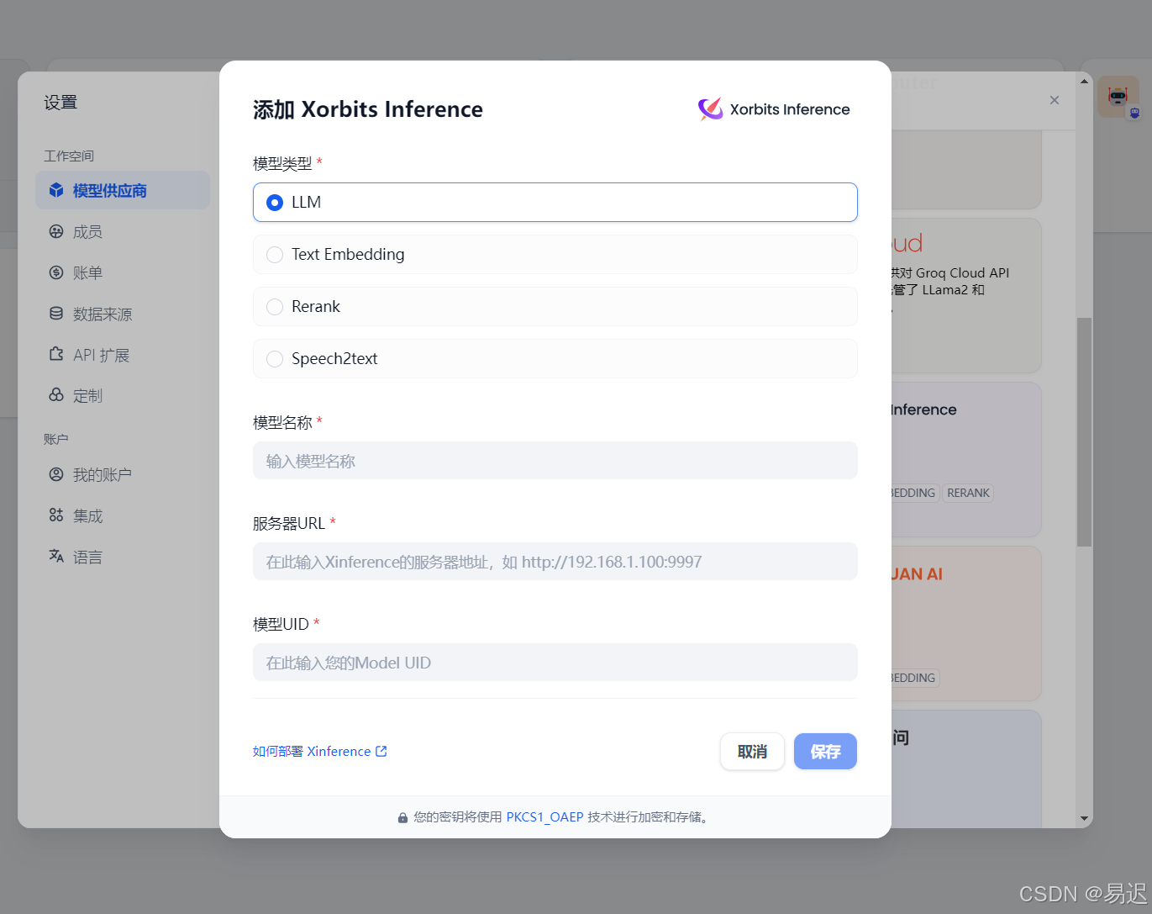Screen dimensions: 1152x914
Task: Click the scrollbar up arrow in settings
Action: coord(1084,82)
